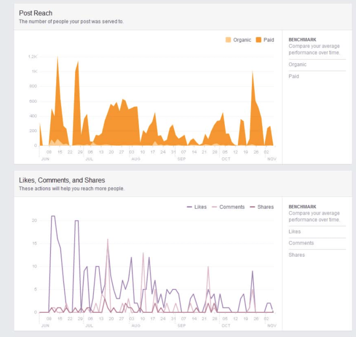Select the Likes benchmark option

pos(295,231)
